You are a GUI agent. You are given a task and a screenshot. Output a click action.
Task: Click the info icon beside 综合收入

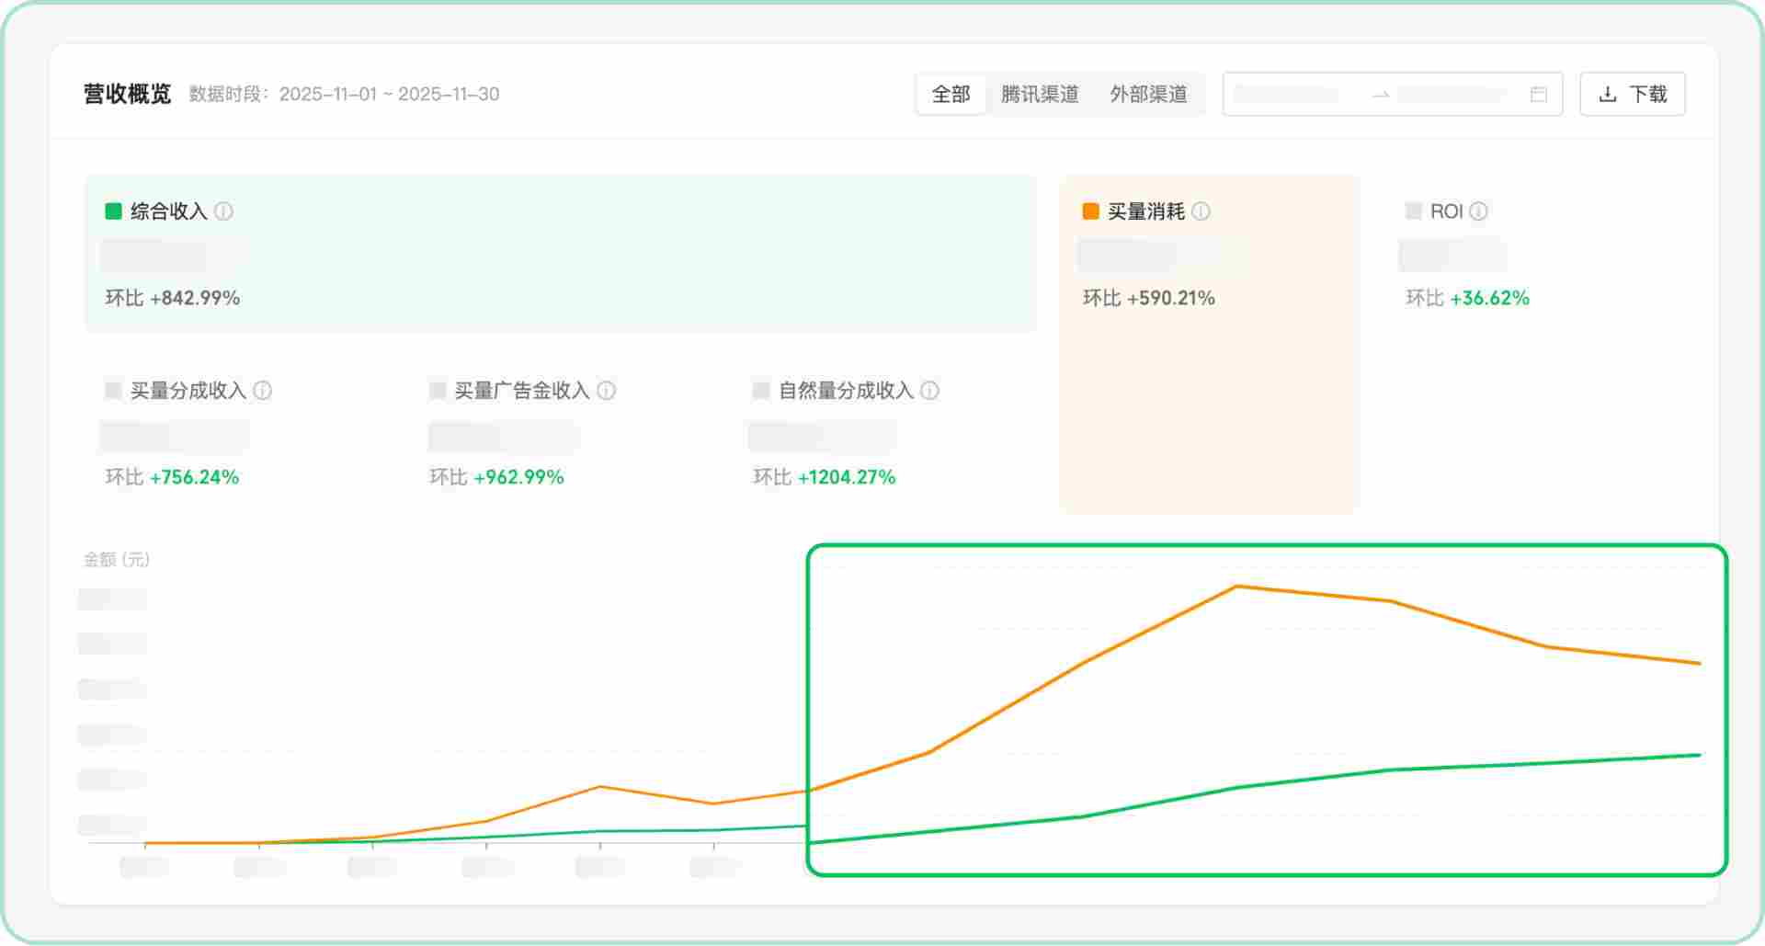click(223, 211)
